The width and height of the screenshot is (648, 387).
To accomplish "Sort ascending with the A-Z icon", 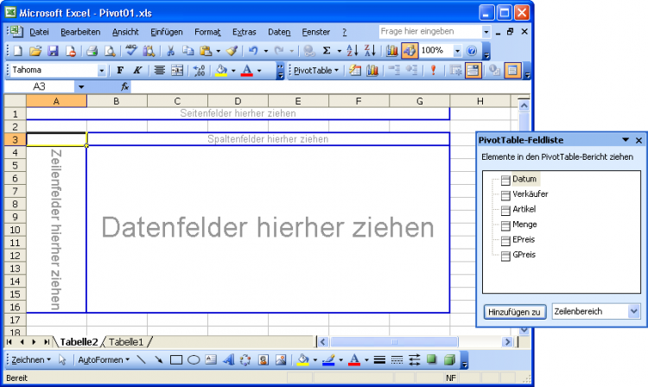I will (x=353, y=51).
